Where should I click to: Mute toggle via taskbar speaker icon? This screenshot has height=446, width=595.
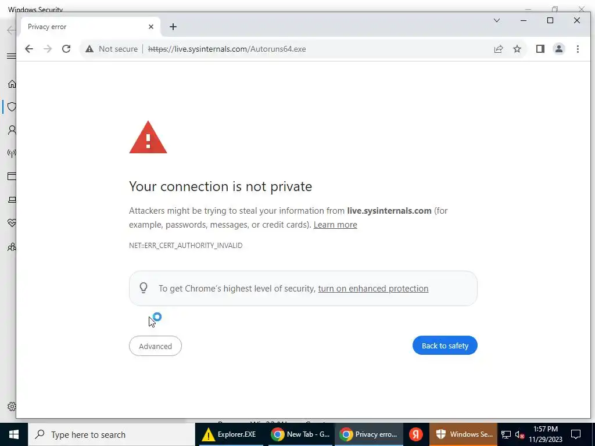tap(519, 434)
